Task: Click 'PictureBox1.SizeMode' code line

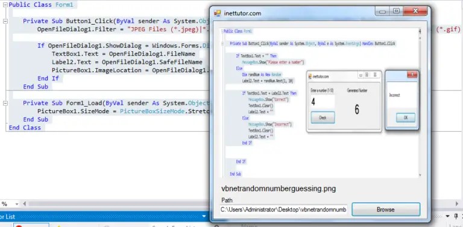Action: pos(124,111)
